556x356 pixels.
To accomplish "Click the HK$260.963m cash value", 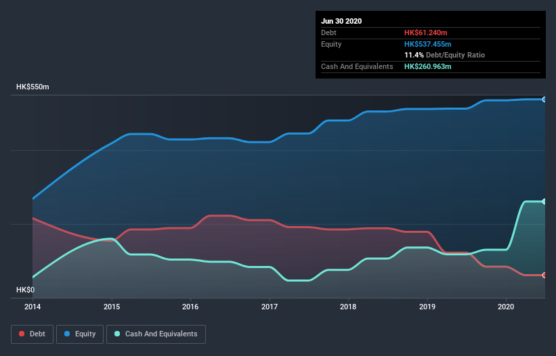I will pos(427,66).
